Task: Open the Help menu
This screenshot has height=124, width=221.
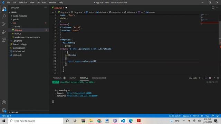Action: [61, 2]
